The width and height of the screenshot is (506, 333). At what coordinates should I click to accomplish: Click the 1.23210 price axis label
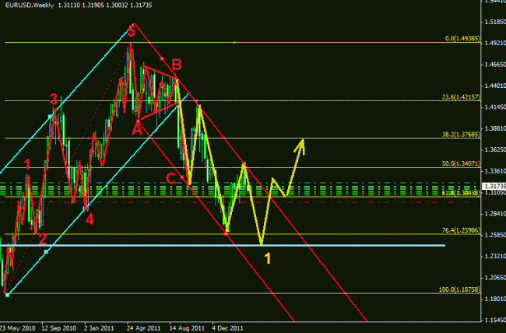point(495,256)
